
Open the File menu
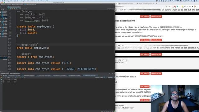[x=11, y=1]
